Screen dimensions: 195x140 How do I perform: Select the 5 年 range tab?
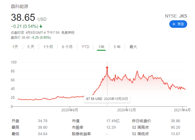tap(117, 47)
